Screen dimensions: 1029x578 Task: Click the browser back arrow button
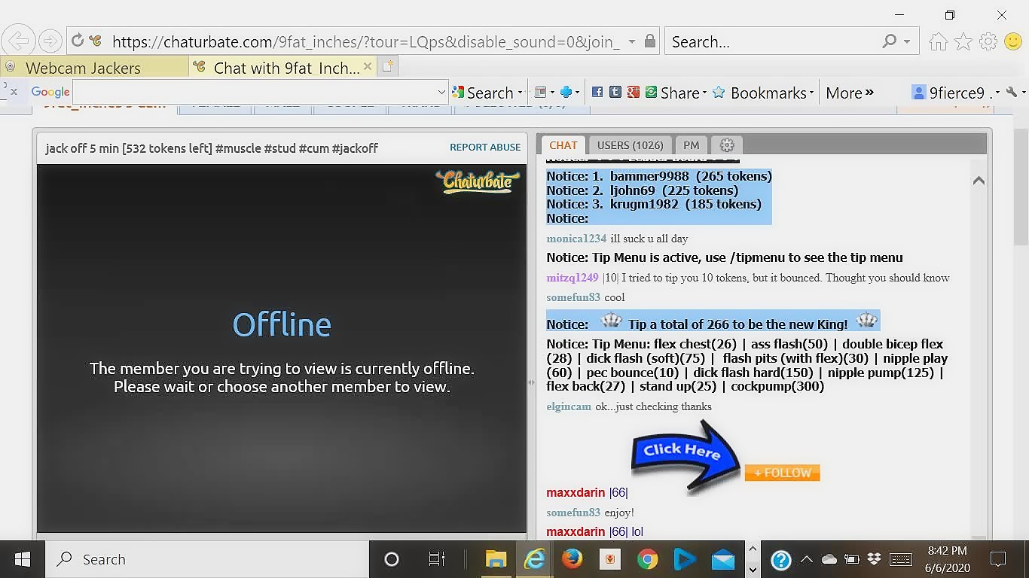20,41
